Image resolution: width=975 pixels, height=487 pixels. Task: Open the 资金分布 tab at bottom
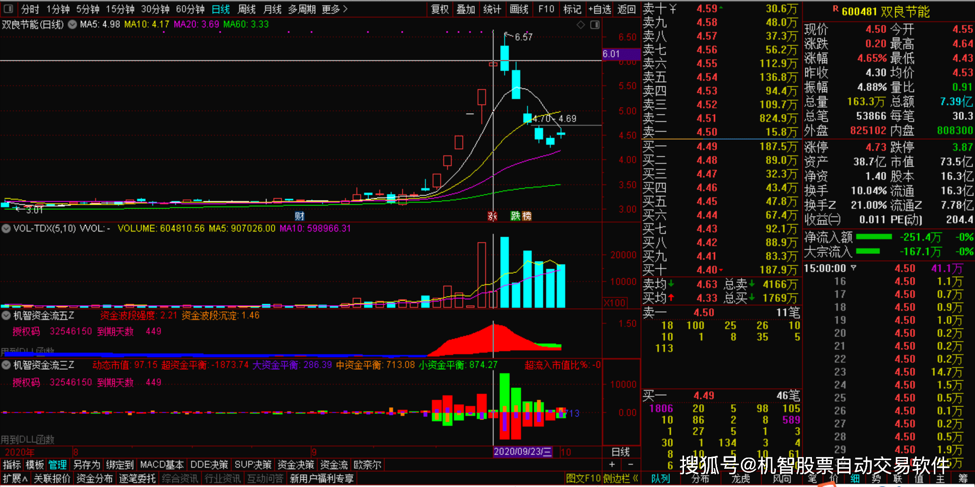coord(94,478)
